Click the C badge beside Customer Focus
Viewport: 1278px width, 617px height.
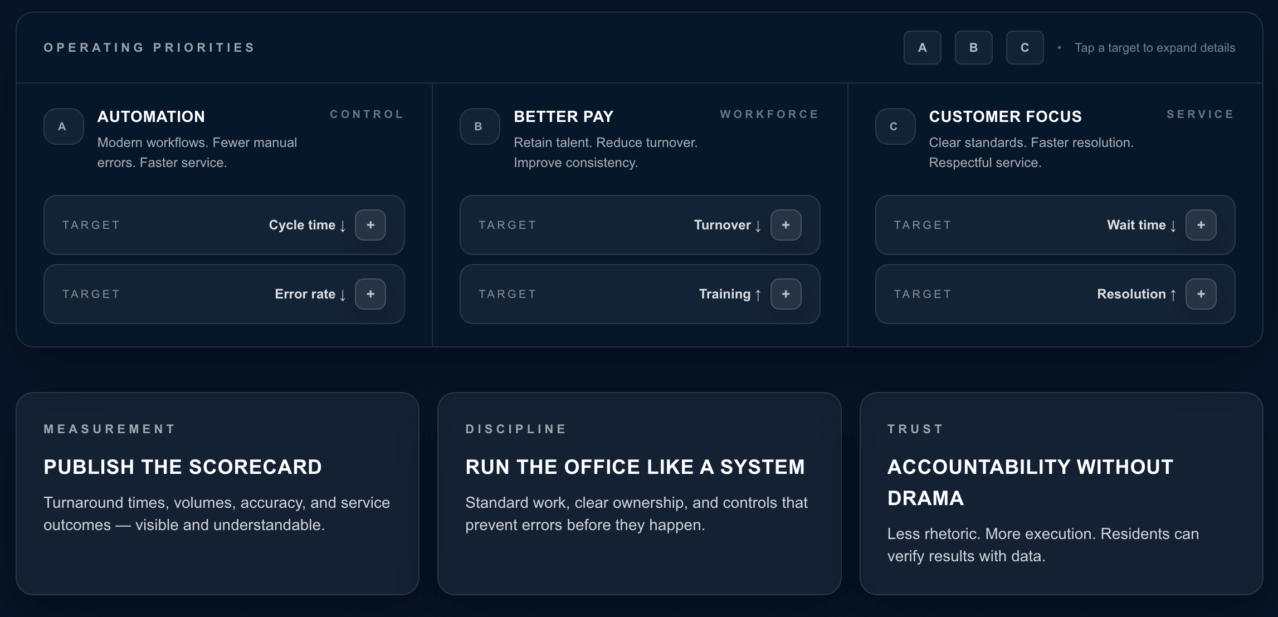[x=895, y=126]
